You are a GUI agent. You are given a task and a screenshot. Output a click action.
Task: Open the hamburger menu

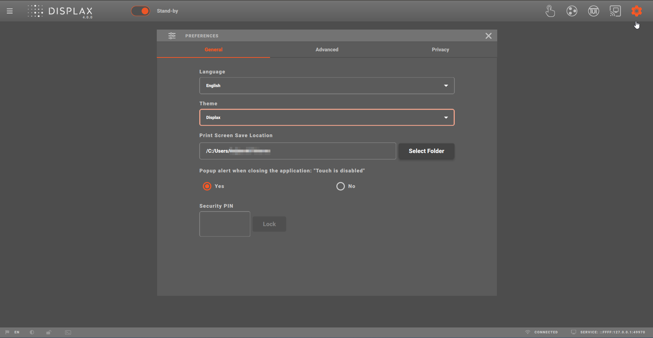pos(10,11)
